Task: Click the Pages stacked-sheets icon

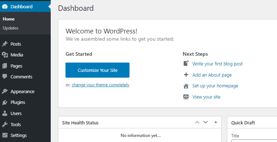Action: 5,66
